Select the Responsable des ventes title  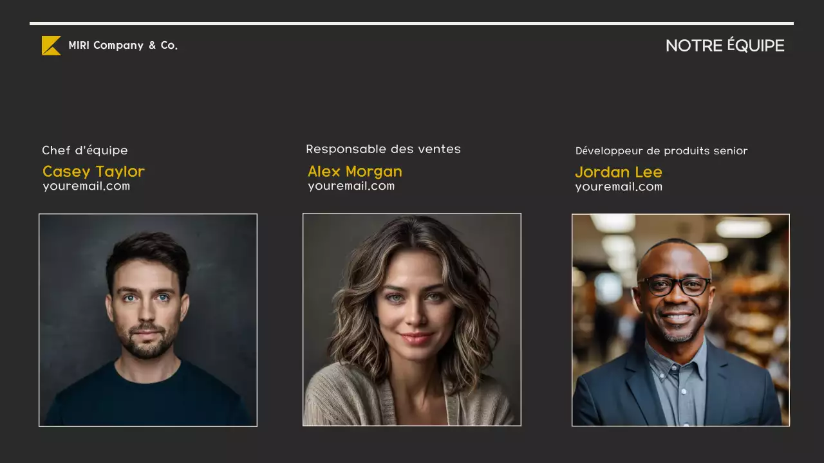click(x=383, y=149)
